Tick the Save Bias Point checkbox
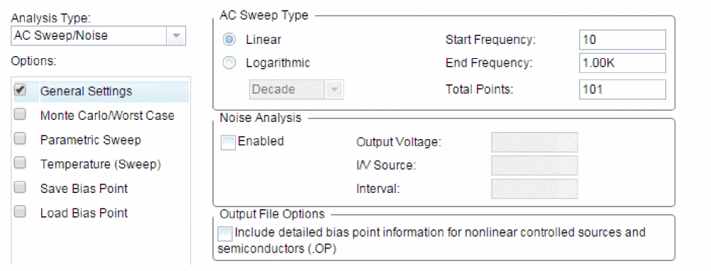This screenshot has width=711, height=271. point(19,187)
